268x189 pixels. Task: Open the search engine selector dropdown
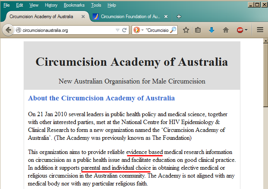(138, 30)
